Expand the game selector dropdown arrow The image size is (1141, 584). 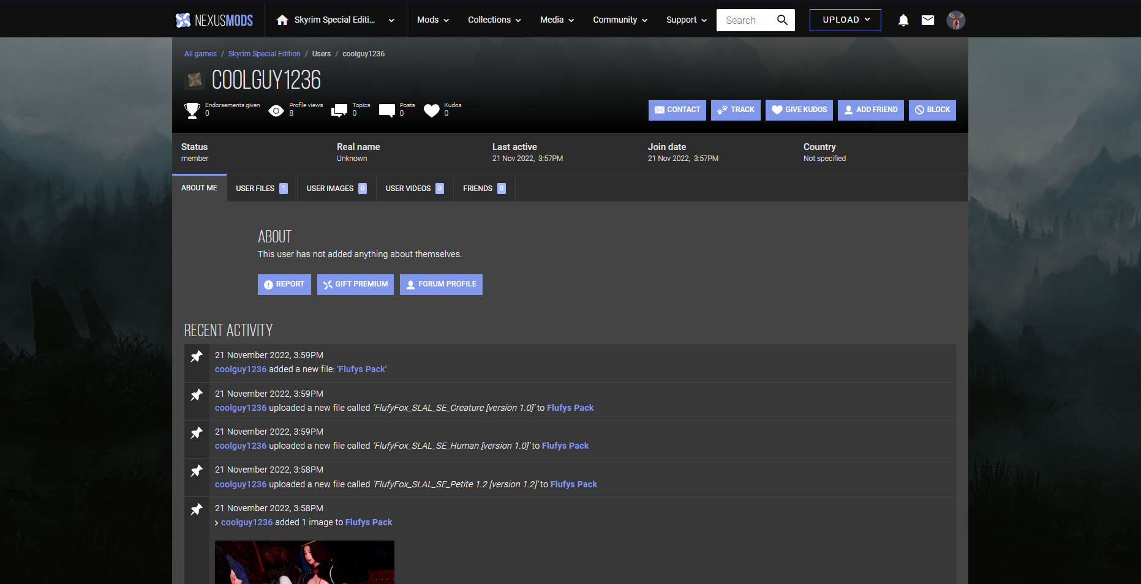[x=391, y=20]
